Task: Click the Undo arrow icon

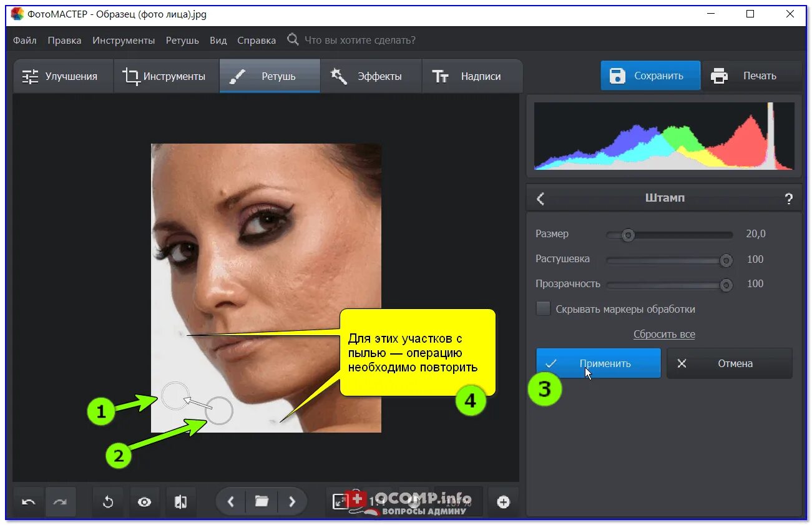Action: tap(28, 502)
